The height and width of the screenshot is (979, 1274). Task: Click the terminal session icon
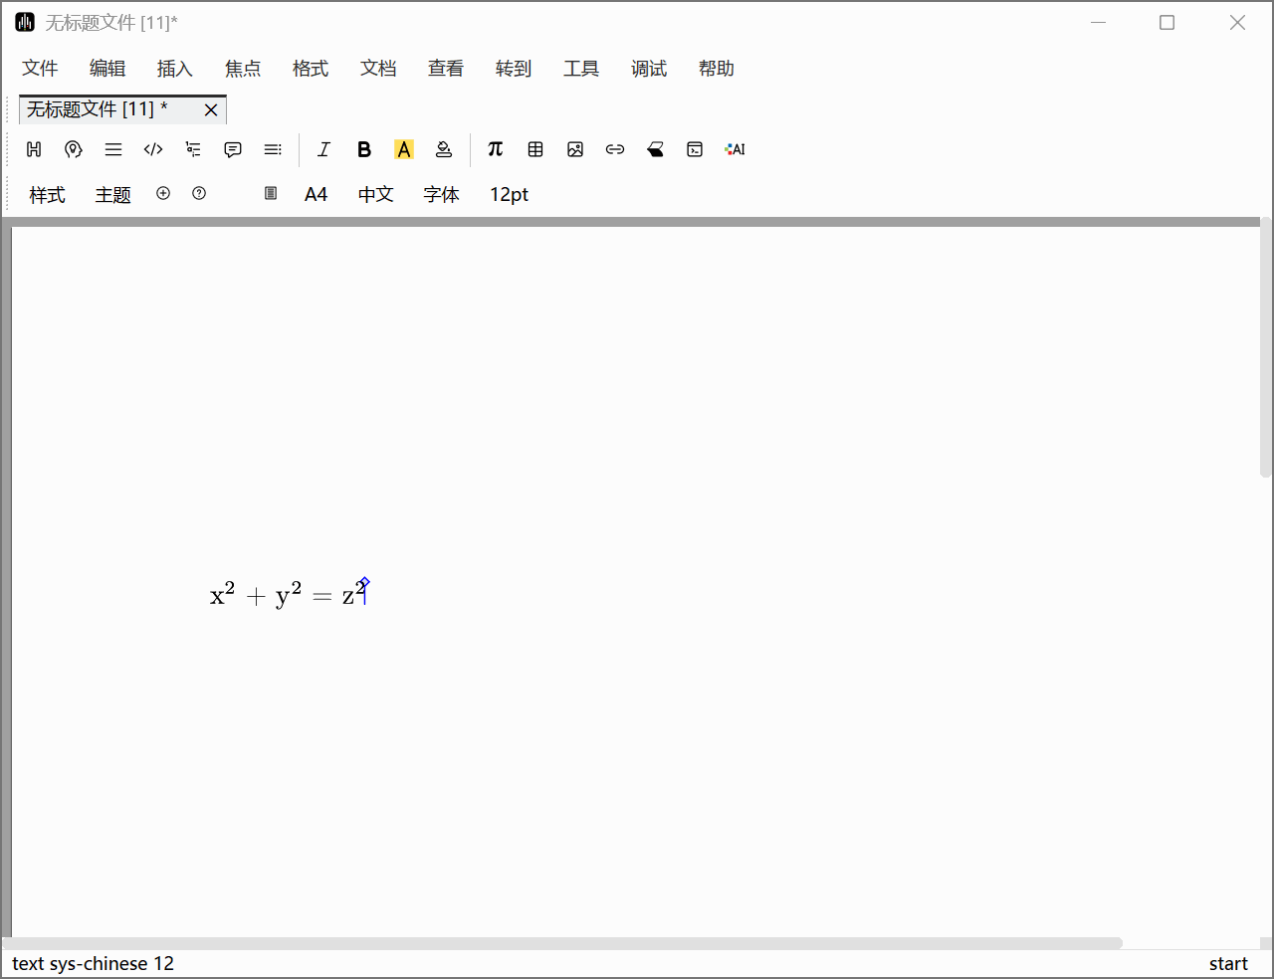(x=695, y=149)
